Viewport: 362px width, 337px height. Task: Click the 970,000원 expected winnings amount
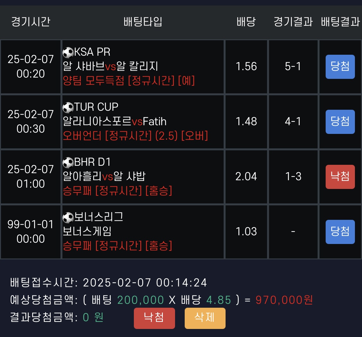coord(284,300)
